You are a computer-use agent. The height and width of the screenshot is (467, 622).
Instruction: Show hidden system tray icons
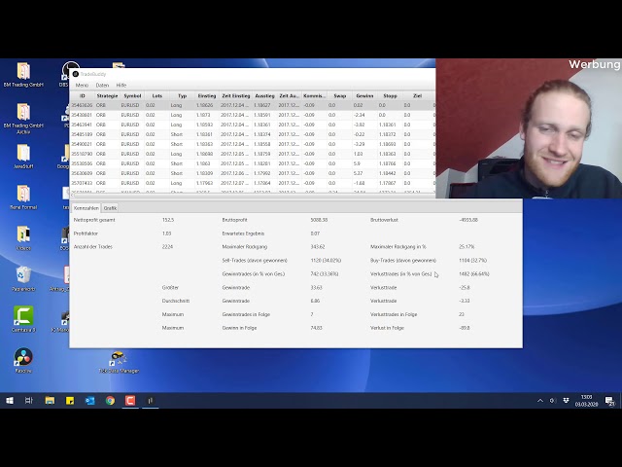541,400
